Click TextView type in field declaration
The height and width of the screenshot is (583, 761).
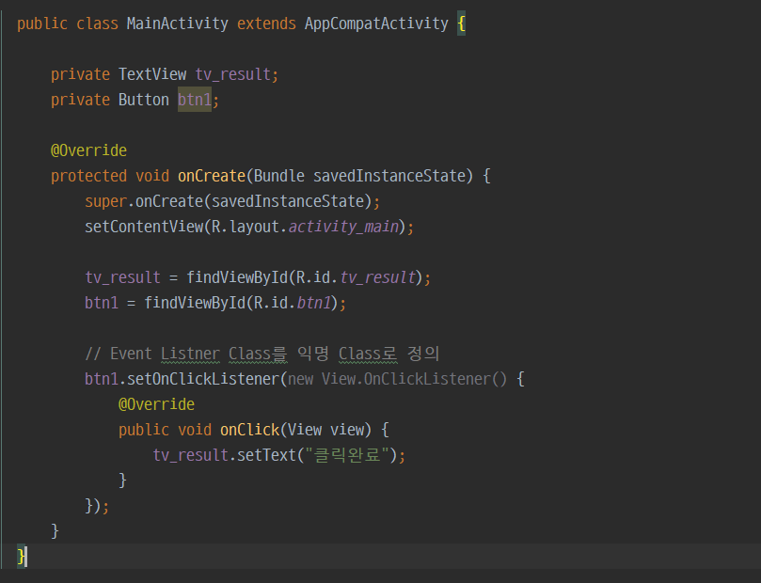tap(151, 74)
